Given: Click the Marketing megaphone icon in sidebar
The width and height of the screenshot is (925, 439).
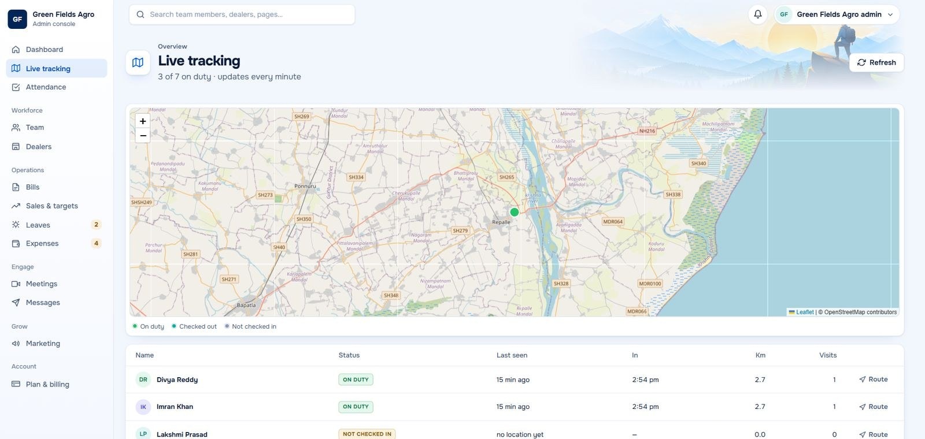Looking at the screenshot, I should [x=16, y=344].
